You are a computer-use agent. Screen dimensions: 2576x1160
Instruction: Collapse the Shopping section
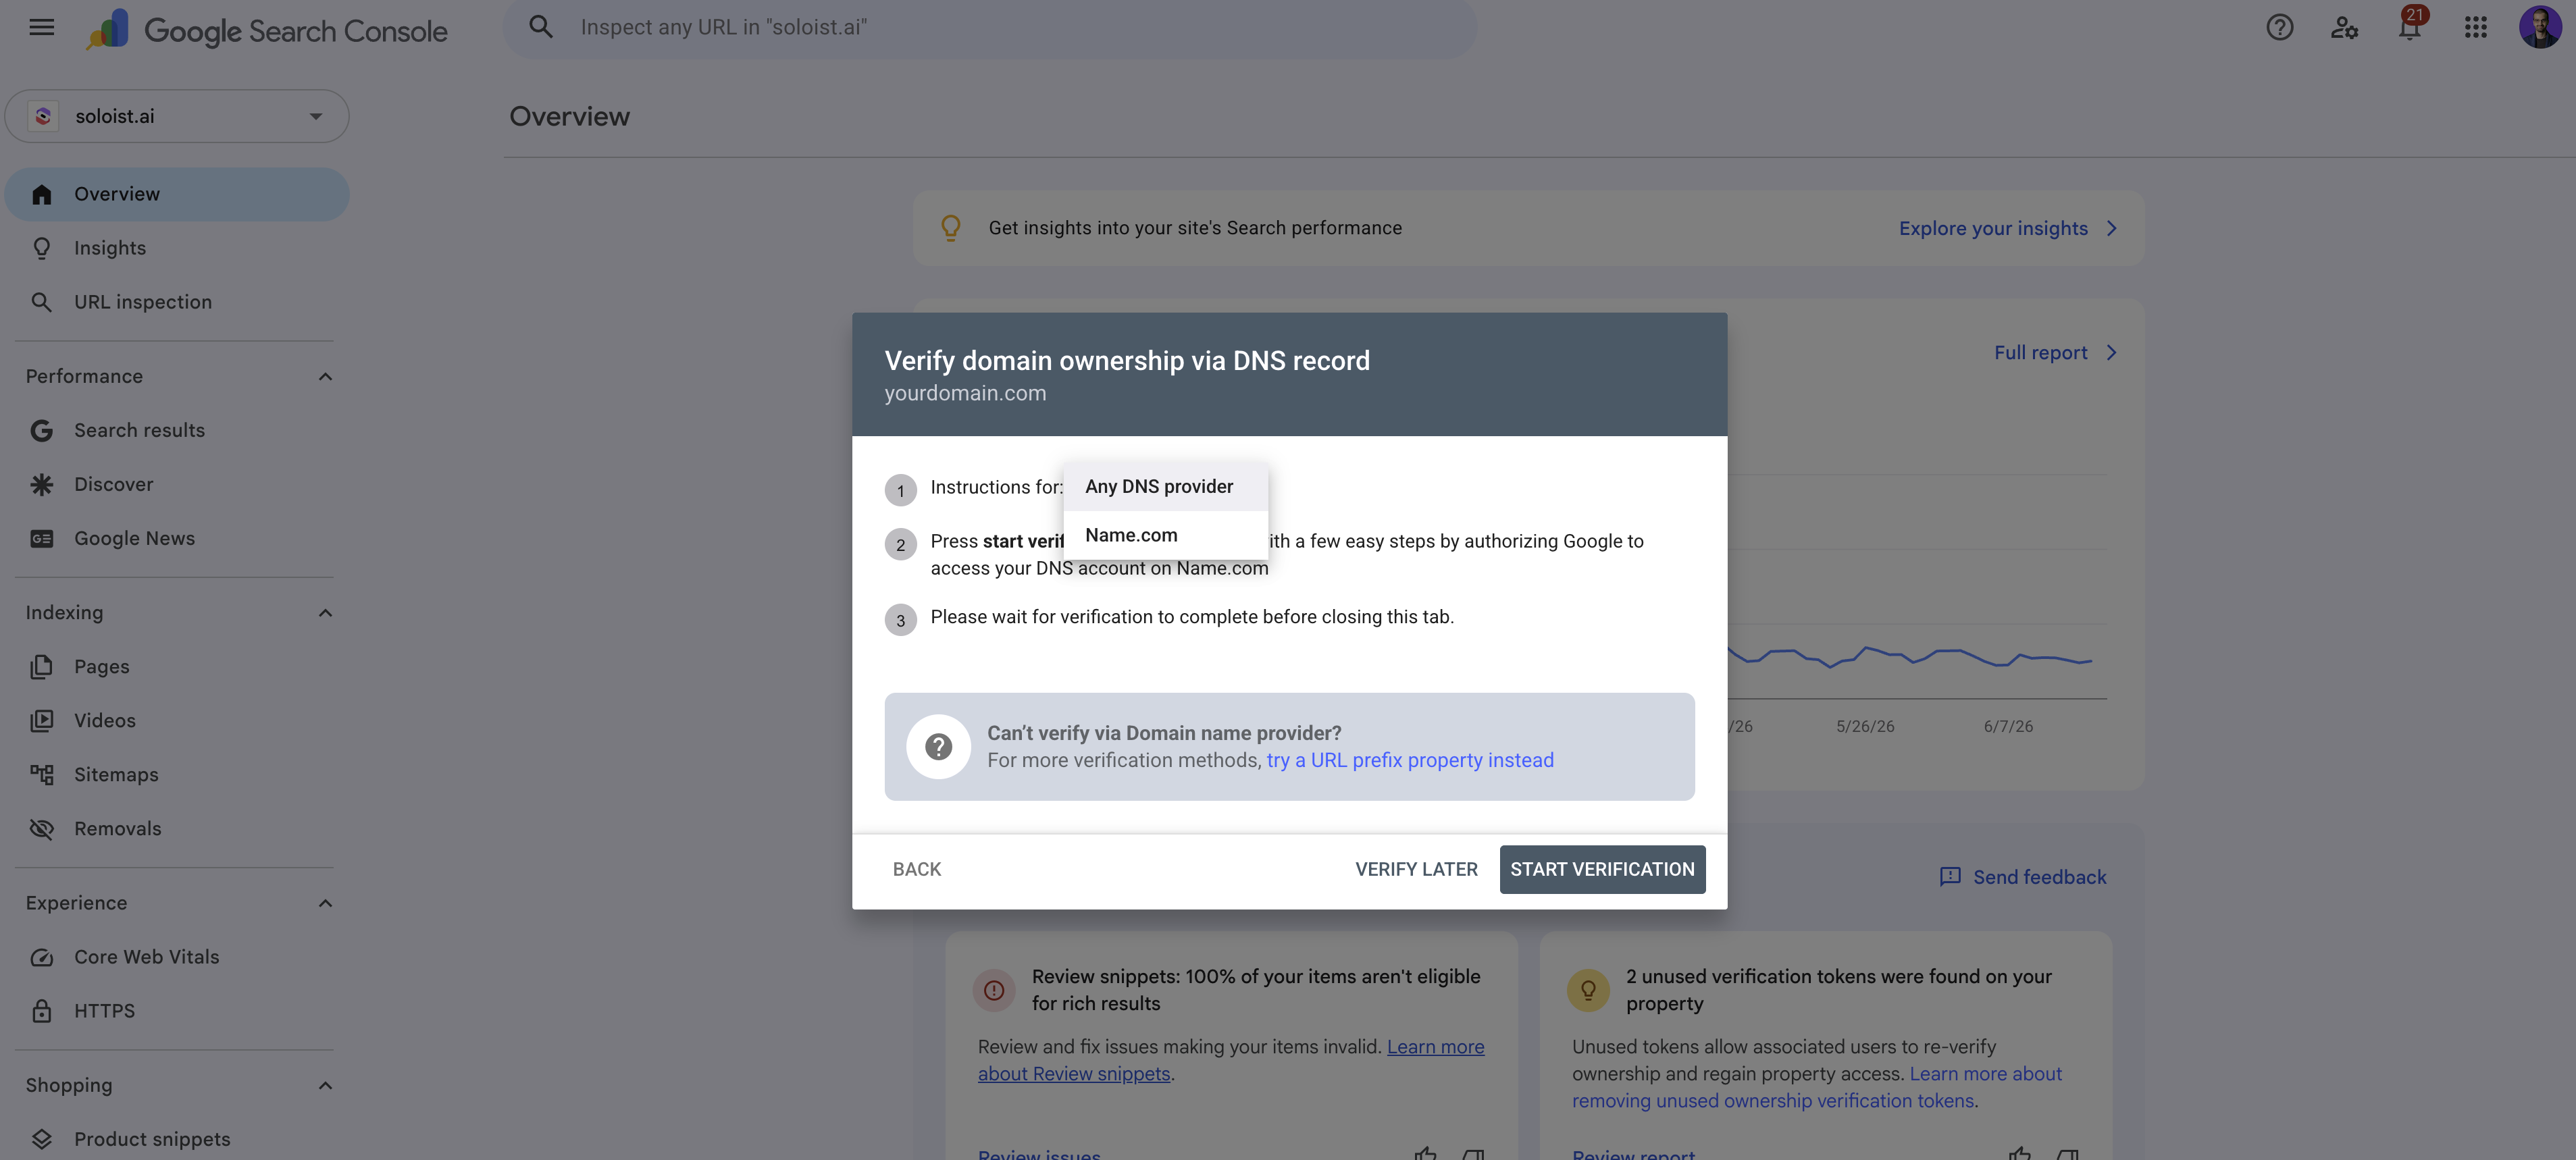pos(325,1085)
